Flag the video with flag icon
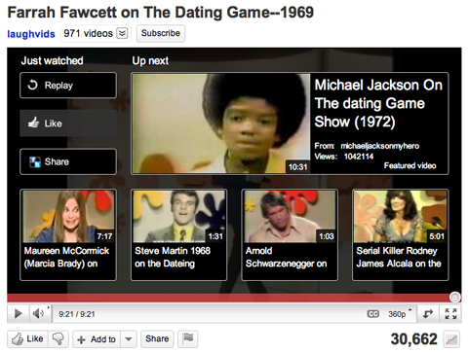 pyautogui.click(x=188, y=338)
